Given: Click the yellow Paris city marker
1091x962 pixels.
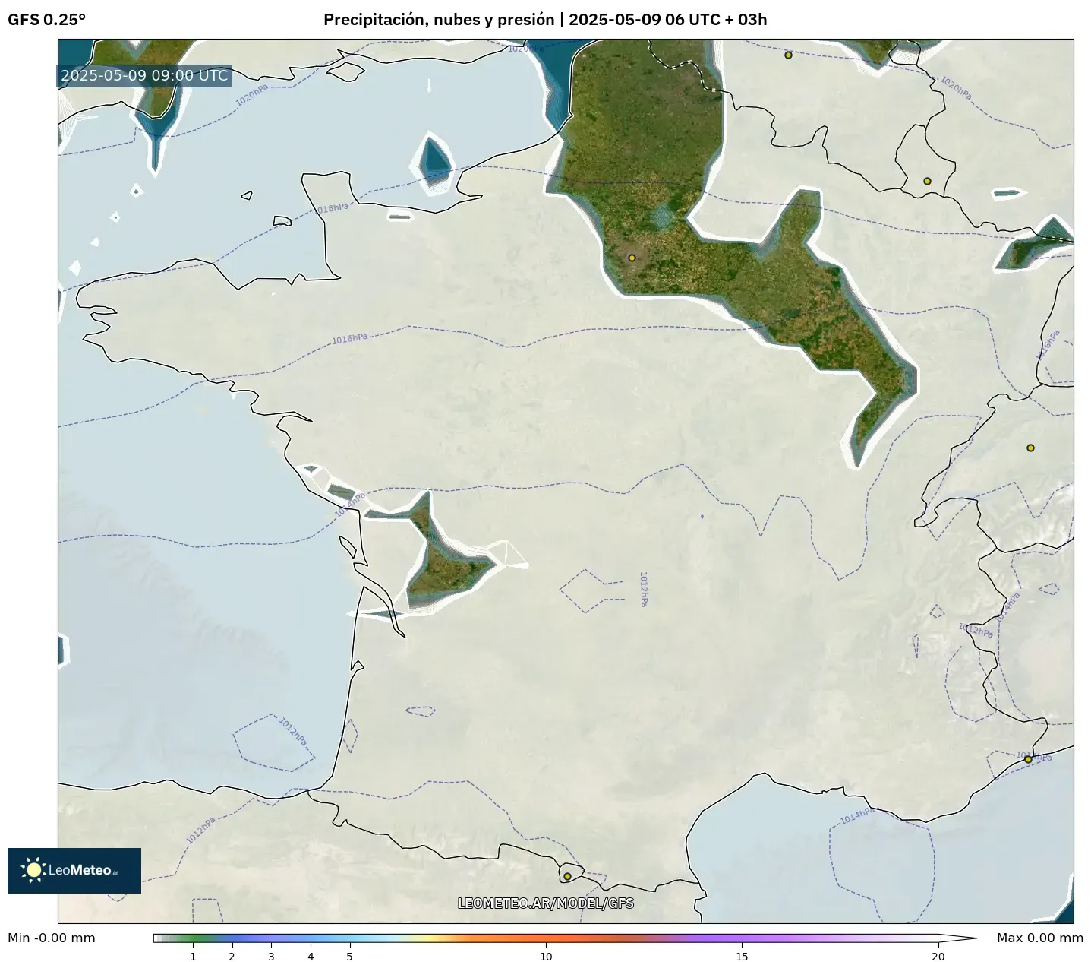Looking at the screenshot, I should pyautogui.click(x=632, y=258).
